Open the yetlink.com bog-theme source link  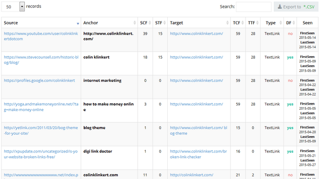pyautogui.click(x=41, y=131)
